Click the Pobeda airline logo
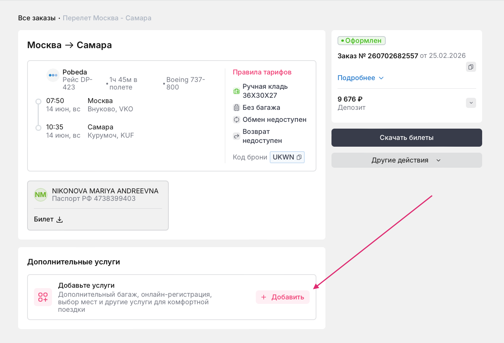 53,75
